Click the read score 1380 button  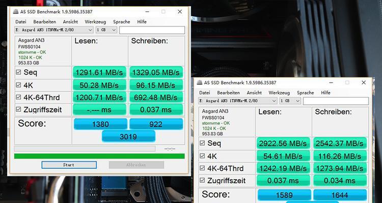click(100, 124)
